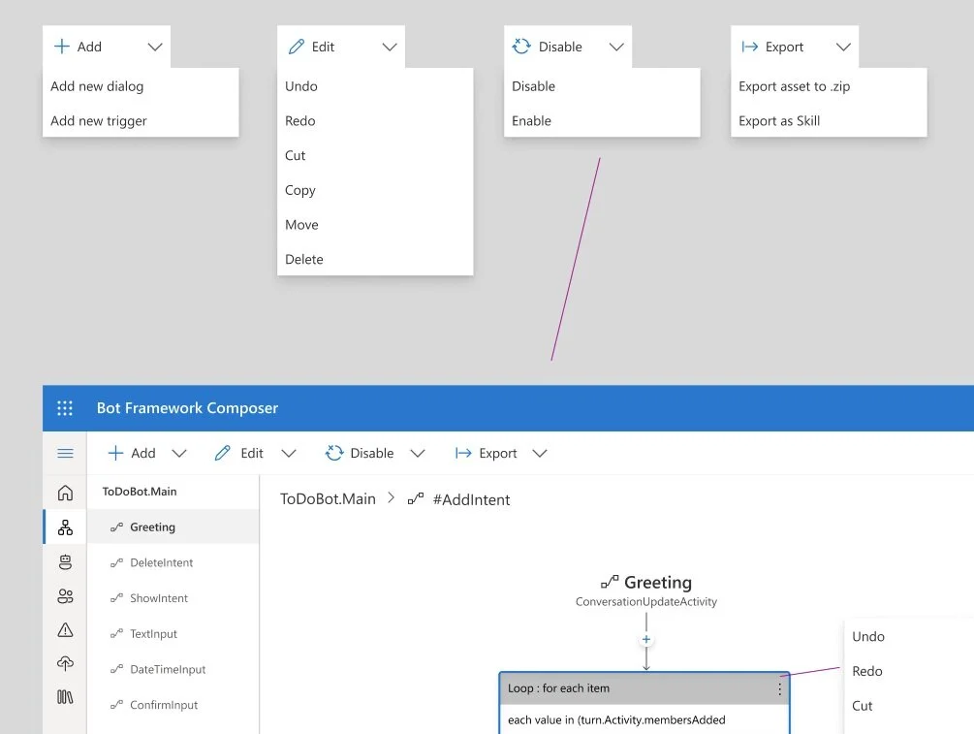974x734 pixels.
Task: Open the app launcher grid icon
Action: click(x=65, y=407)
